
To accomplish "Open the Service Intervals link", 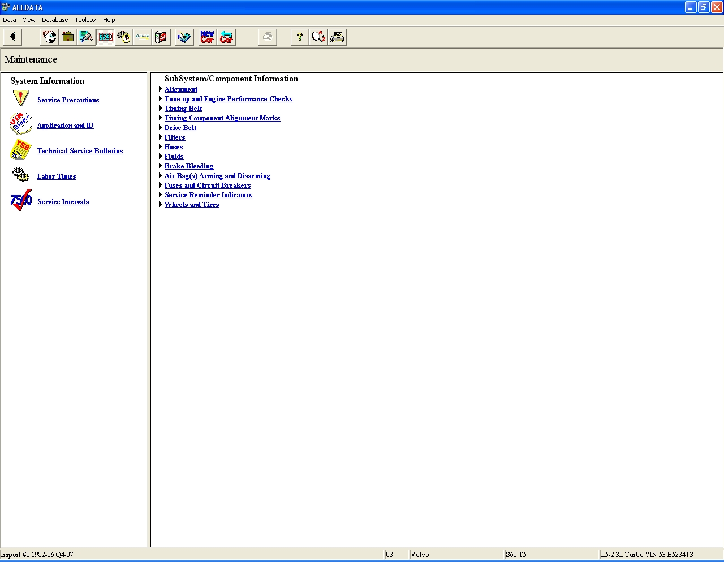I will coord(63,202).
